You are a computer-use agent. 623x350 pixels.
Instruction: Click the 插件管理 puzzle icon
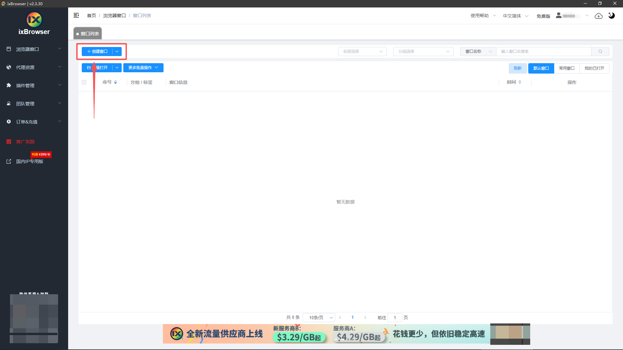[x=9, y=85]
